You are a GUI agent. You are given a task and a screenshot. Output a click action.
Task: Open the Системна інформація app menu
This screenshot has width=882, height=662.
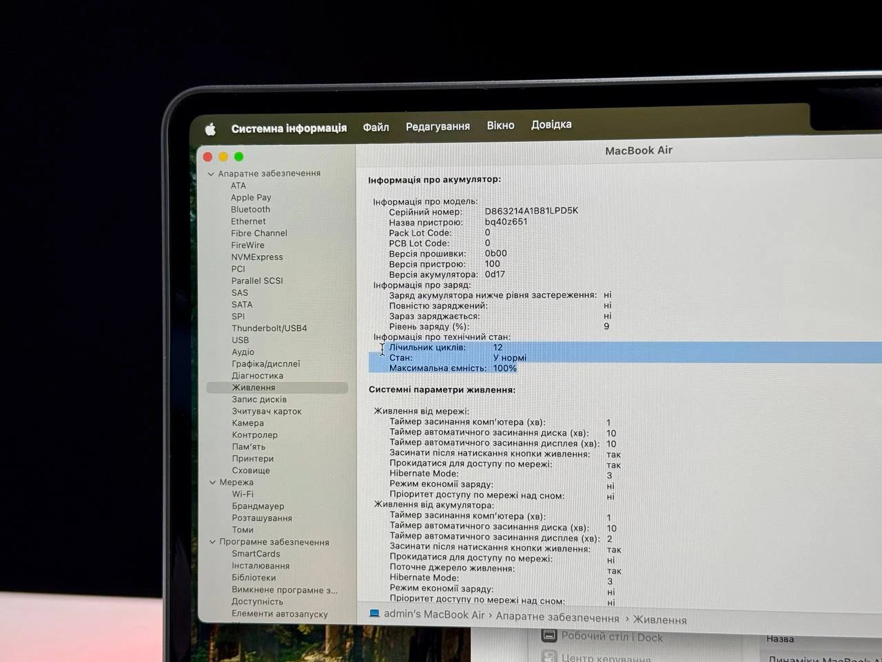click(289, 128)
